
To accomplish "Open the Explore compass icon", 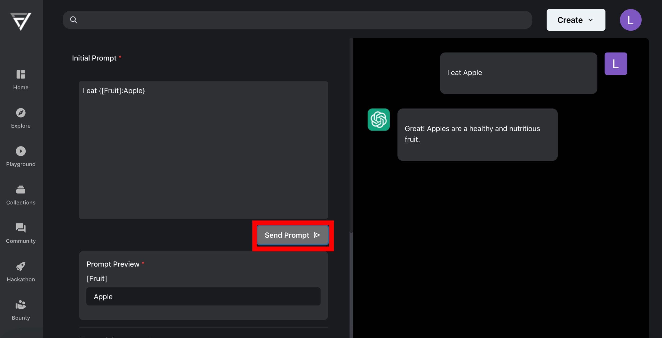I will coord(21,113).
